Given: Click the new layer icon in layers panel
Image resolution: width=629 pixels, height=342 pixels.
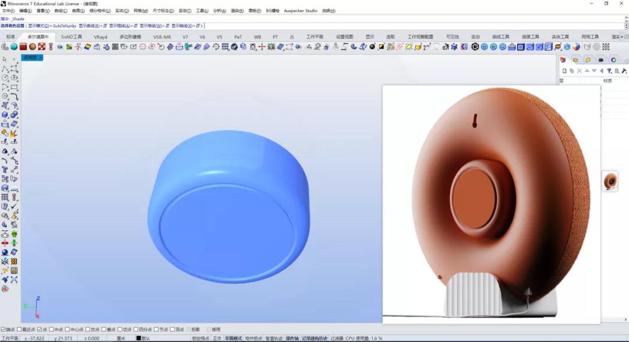Looking at the screenshot, I should click(x=564, y=71).
